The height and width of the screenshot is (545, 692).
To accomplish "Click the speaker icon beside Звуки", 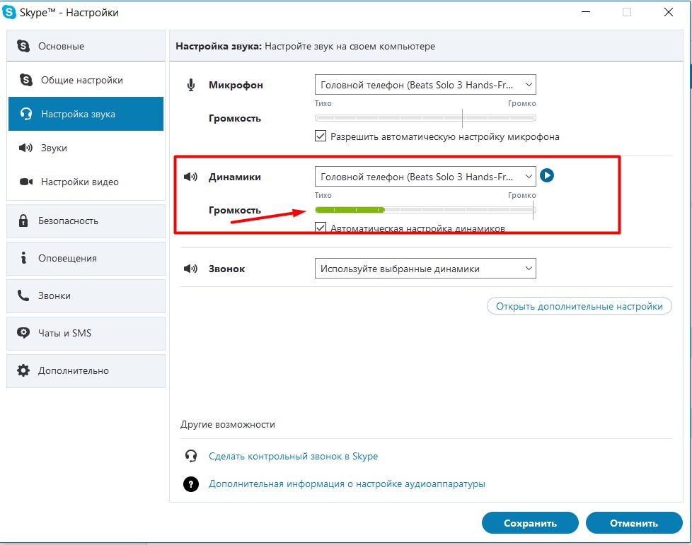I will [x=25, y=148].
